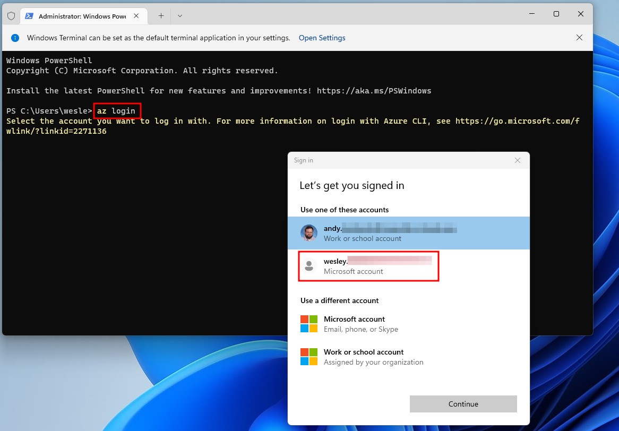The height and width of the screenshot is (431, 619).
Task: Click the 'wlink/?linkid=2271136' text in terminal
Action: [56, 131]
